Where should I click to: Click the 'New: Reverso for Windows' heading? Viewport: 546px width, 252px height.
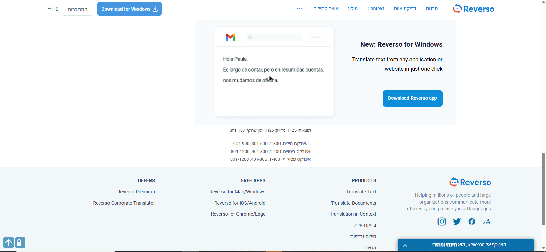point(401,45)
